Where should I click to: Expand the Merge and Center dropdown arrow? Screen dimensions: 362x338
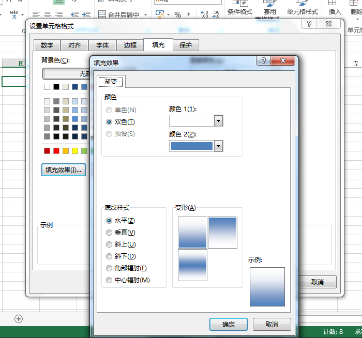tap(146, 14)
